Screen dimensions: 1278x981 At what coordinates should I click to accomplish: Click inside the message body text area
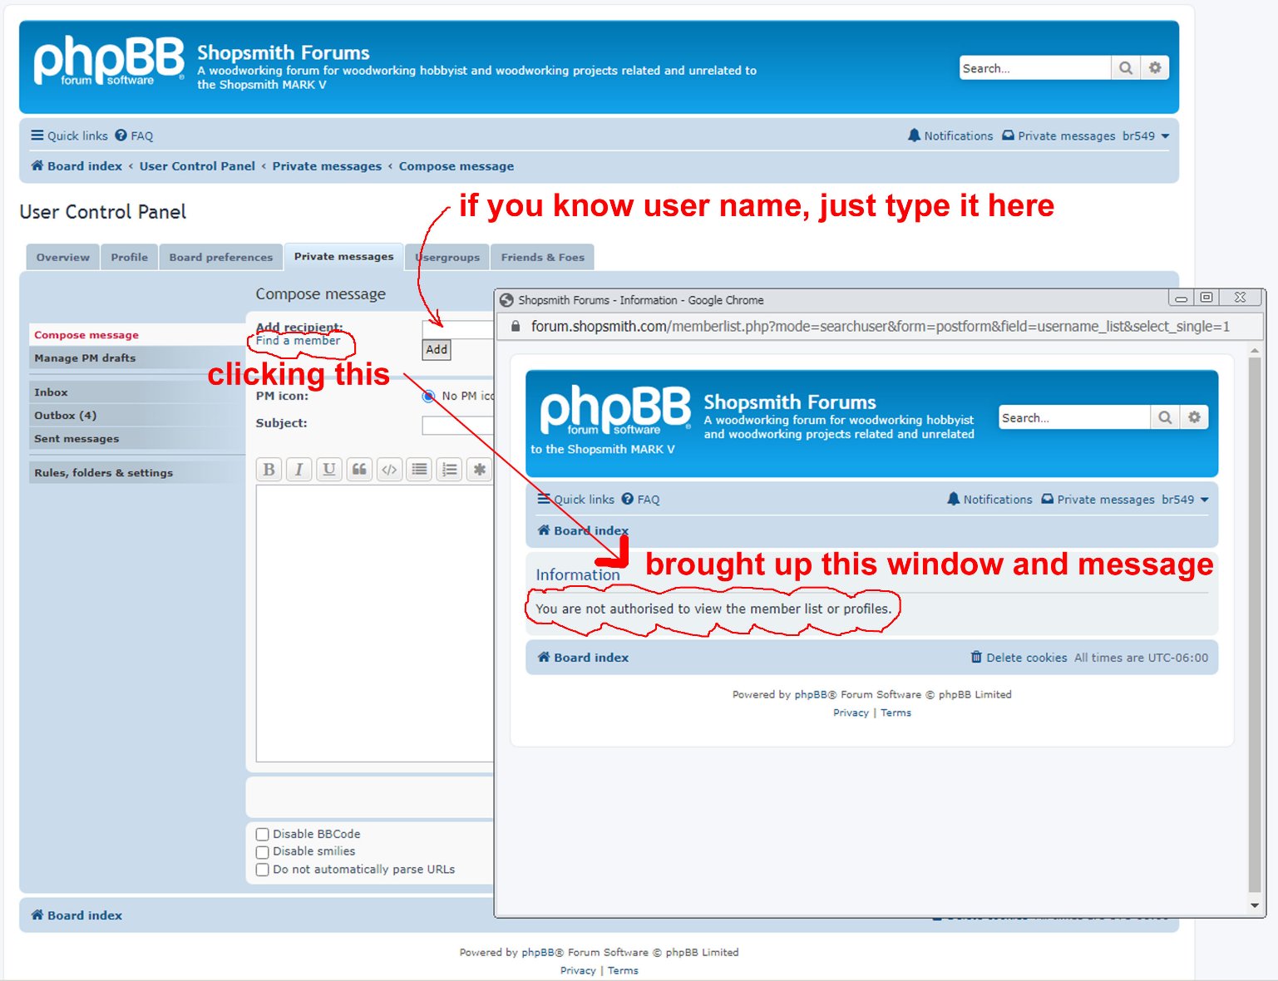pos(375,624)
